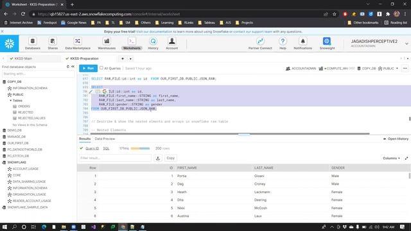Reload the browser page
411x231 pixels.
click(x=23, y=14)
